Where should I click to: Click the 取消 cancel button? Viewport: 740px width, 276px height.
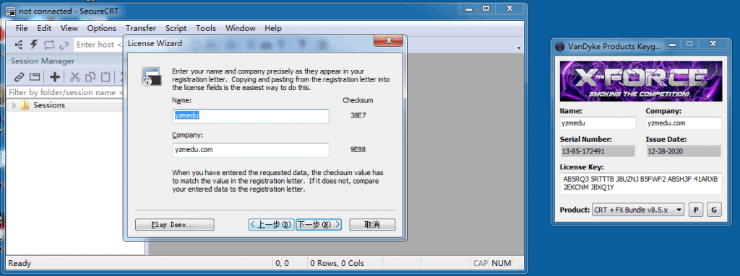pyautogui.click(x=372, y=225)
